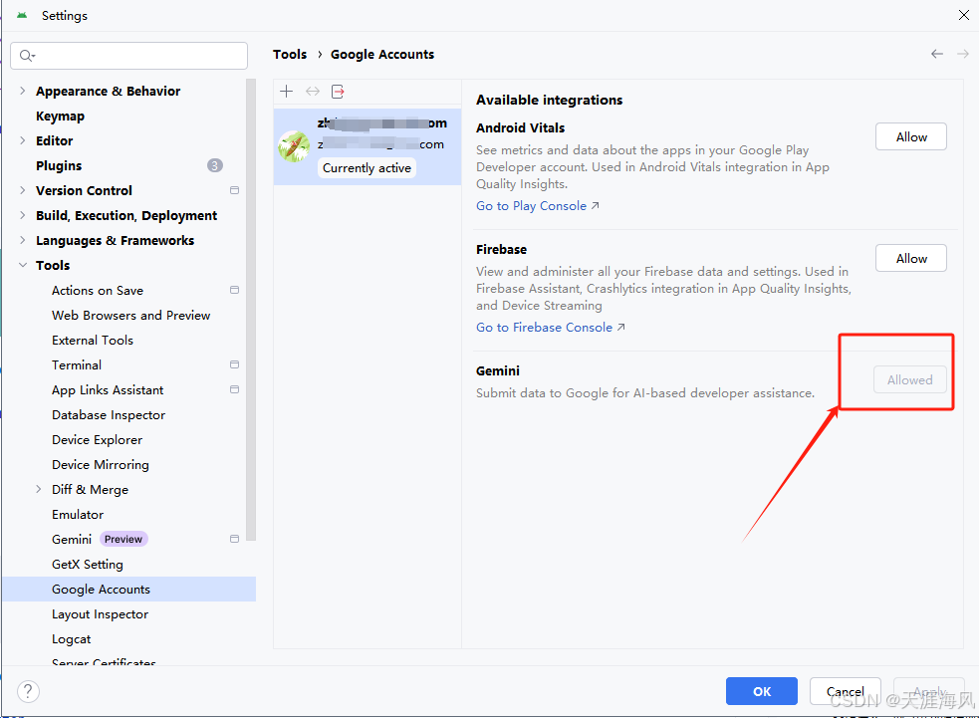Viewport: 979px width, 718px height.
Task: Click the settings search field
Action: (x=129, y=56)
